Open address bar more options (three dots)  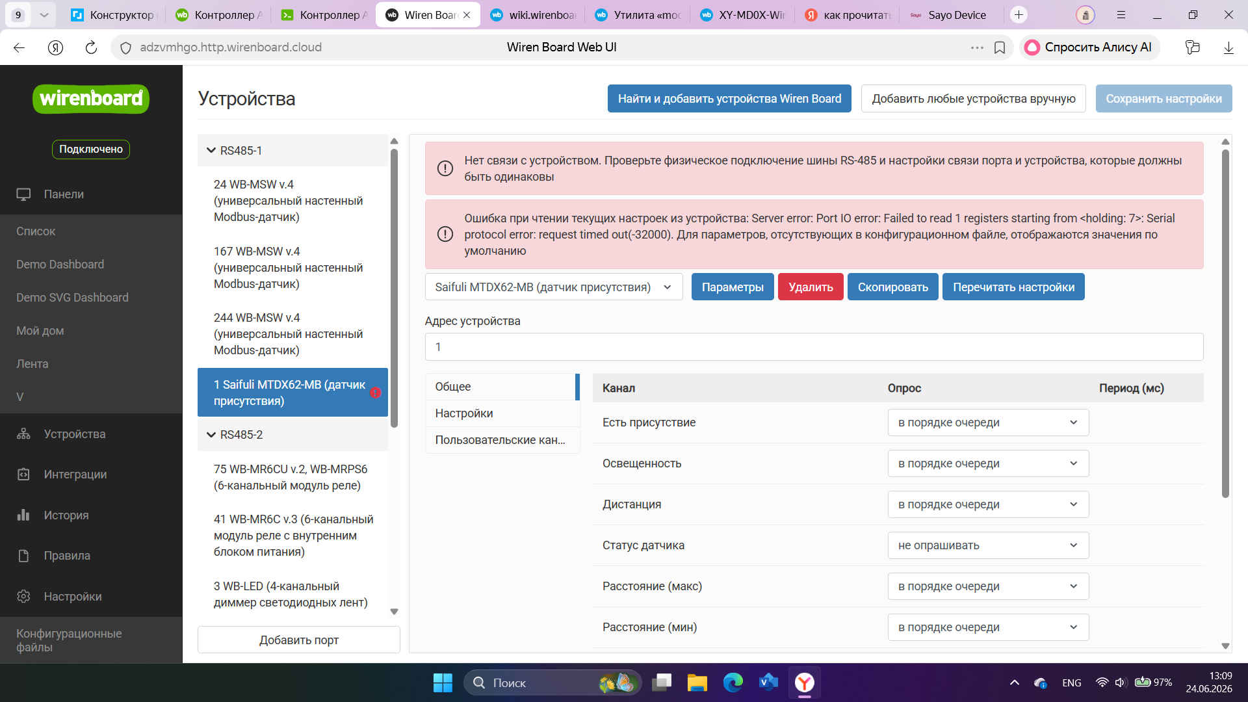click(x=977, y=47)
